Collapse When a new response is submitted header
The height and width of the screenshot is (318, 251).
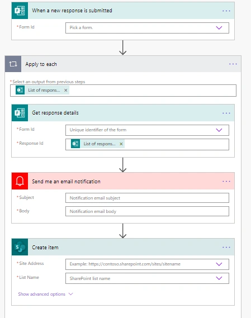click(123, 11)
